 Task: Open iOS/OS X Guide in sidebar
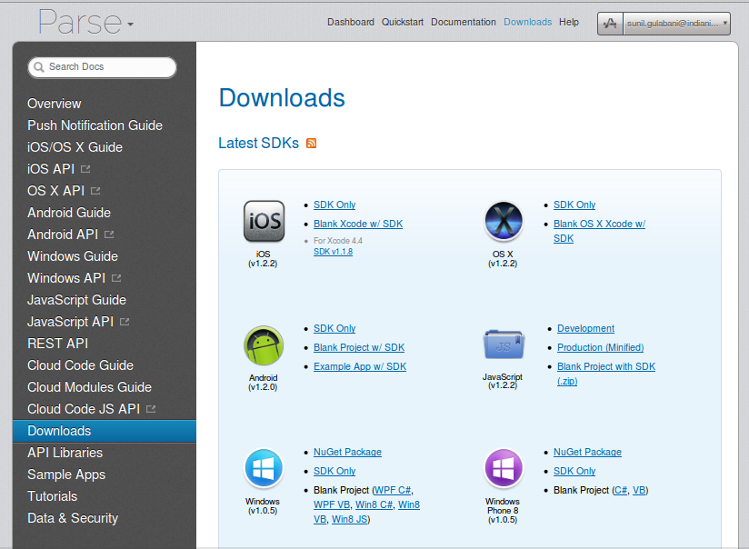75,147
